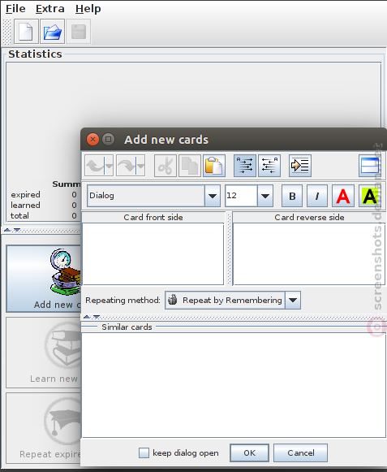Pick the red text color A swatch
The height and width of the screenshot is (472, 387).
(x=343, y=196)
